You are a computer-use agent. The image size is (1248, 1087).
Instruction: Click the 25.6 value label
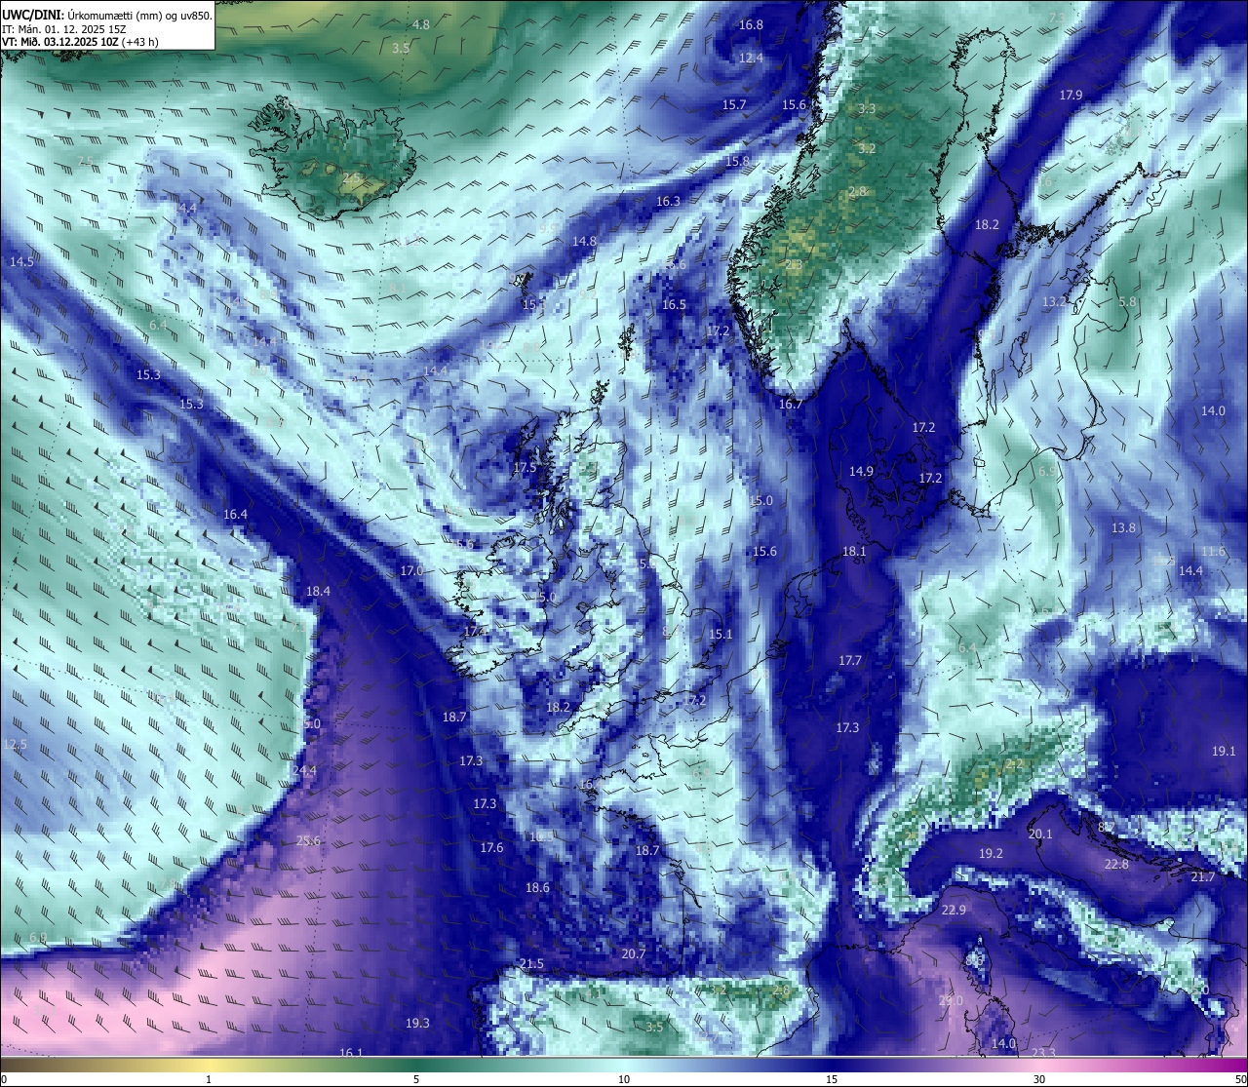[308, 841]
